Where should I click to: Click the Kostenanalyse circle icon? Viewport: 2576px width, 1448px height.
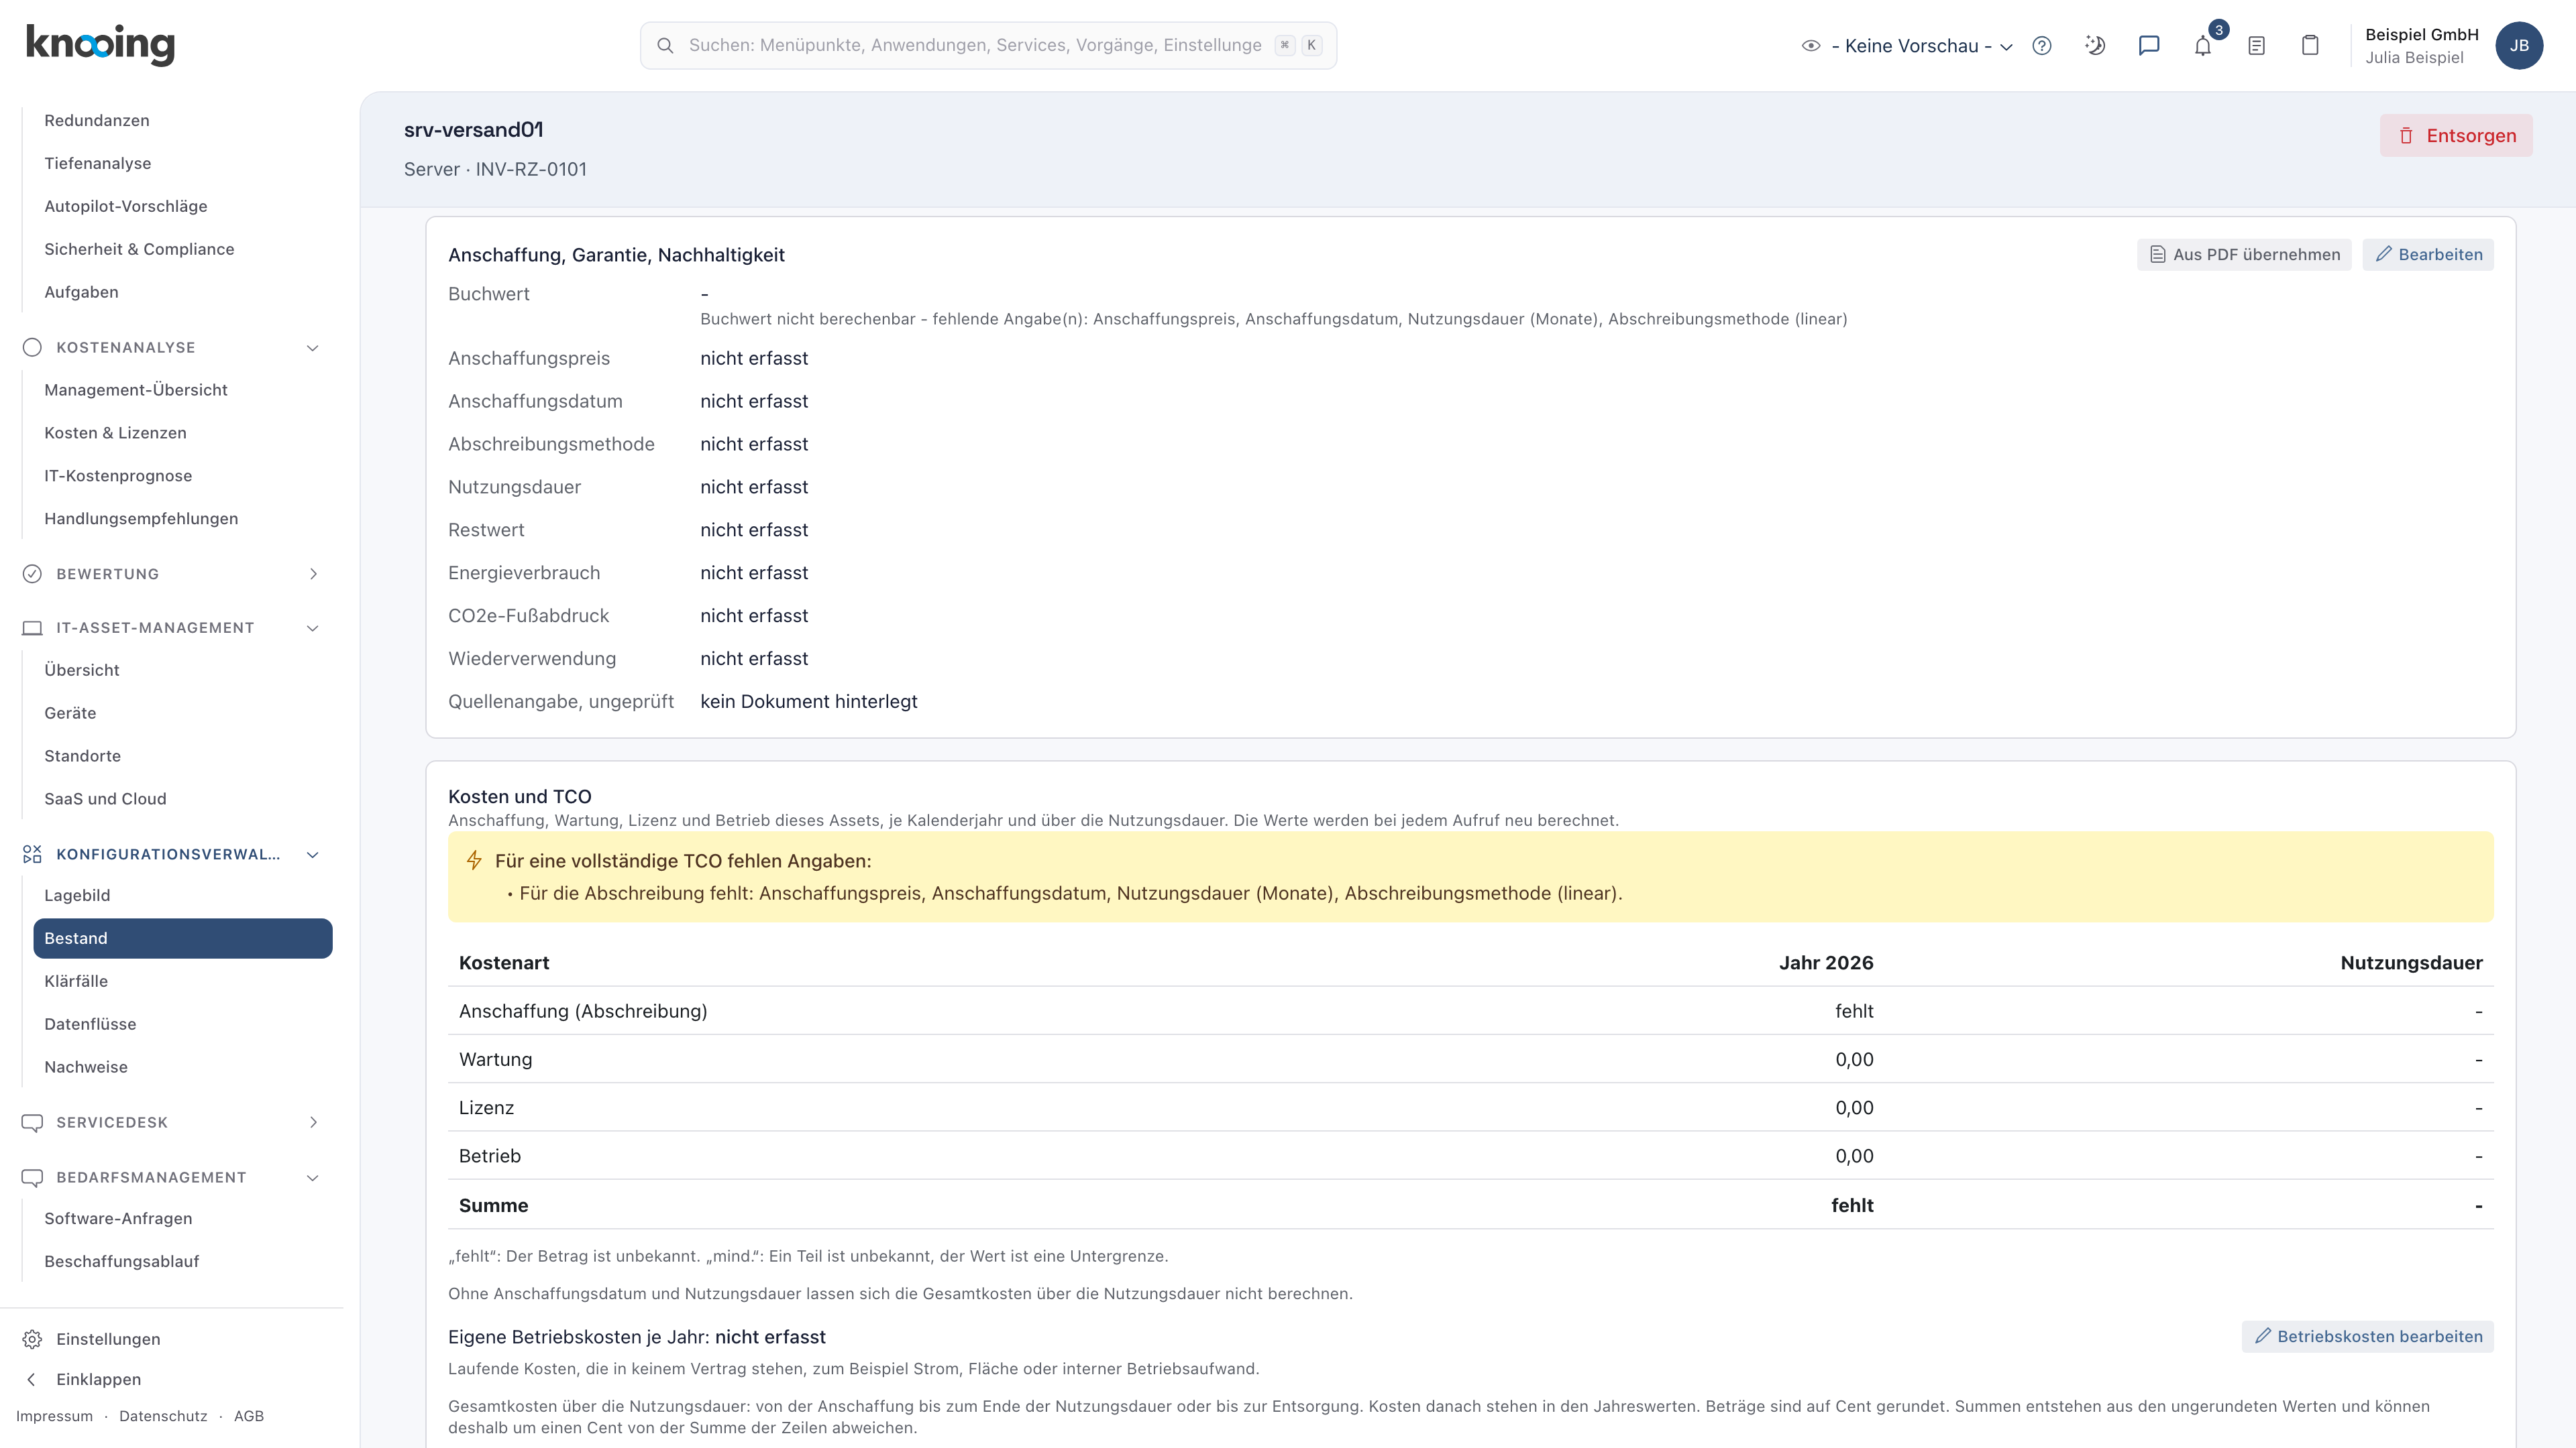32,348
